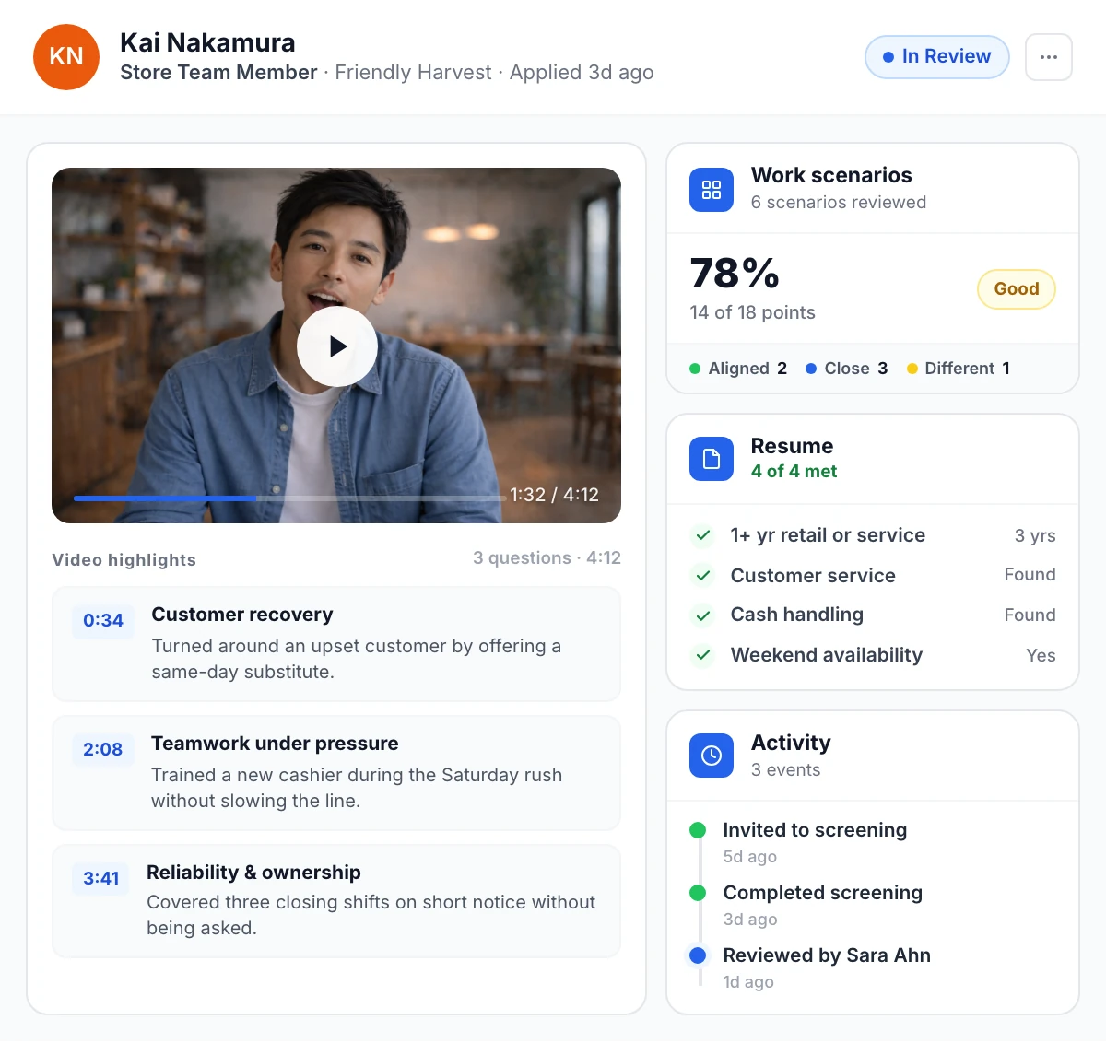Image resolution: width=1106 pixels, height=1043 pixels.
Task: Click the green dot beside Completed screening
Action: (x=698, y=893)
